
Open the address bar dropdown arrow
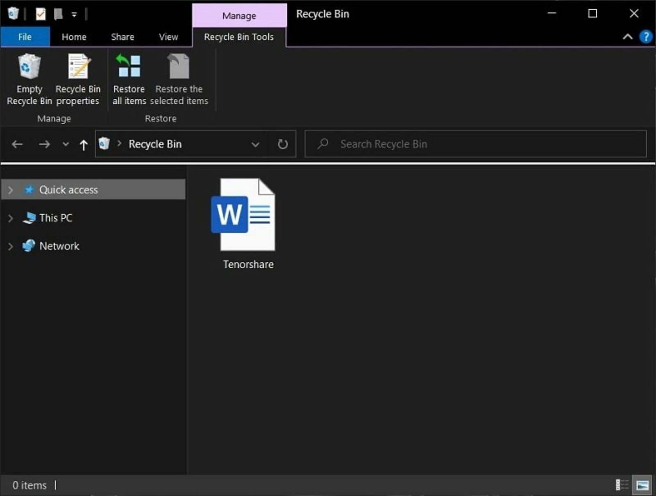(x=255, y=144)
